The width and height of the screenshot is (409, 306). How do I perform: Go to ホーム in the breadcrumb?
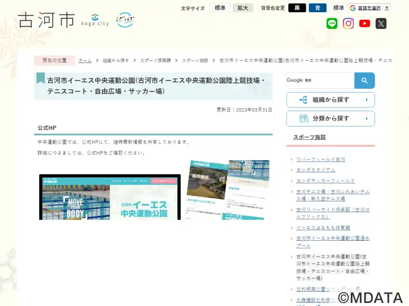pos(85,60)
